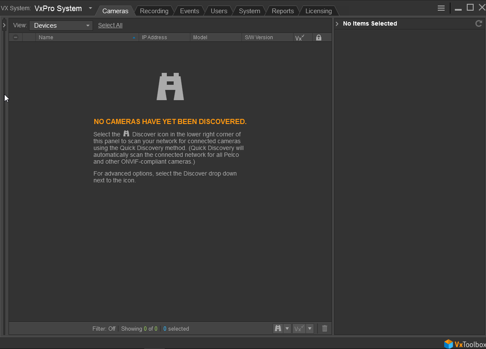Expand the No Items Selected panel chevron

[337, 24]
